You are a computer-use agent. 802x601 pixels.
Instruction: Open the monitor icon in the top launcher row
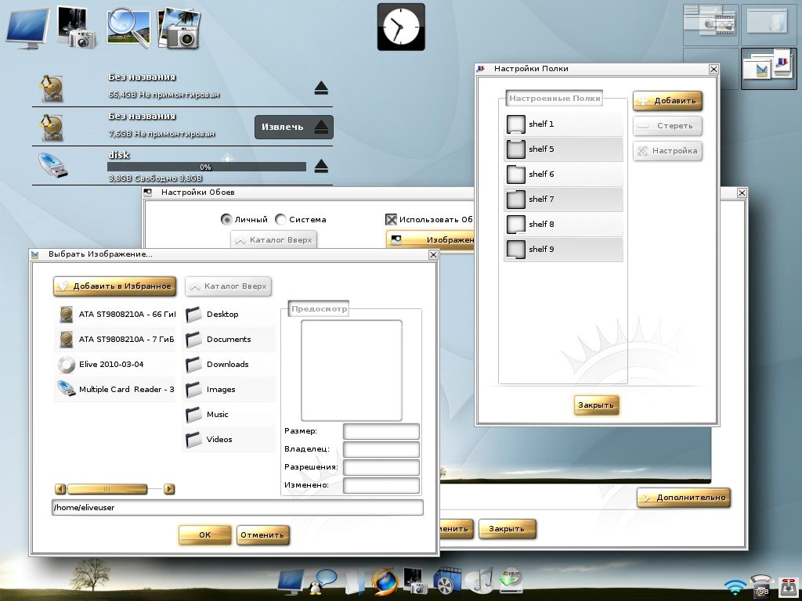28,28
